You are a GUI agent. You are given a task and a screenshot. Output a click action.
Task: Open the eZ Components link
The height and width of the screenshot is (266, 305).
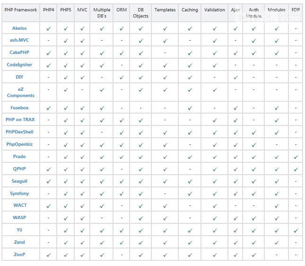tap(20, 92)
